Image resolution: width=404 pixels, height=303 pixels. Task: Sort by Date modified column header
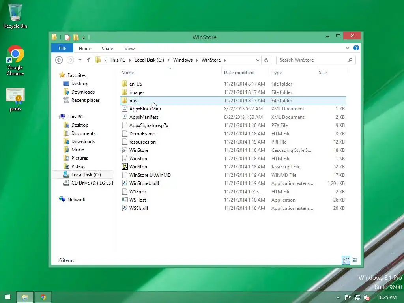pyautogui.click(x=245, y=73)
